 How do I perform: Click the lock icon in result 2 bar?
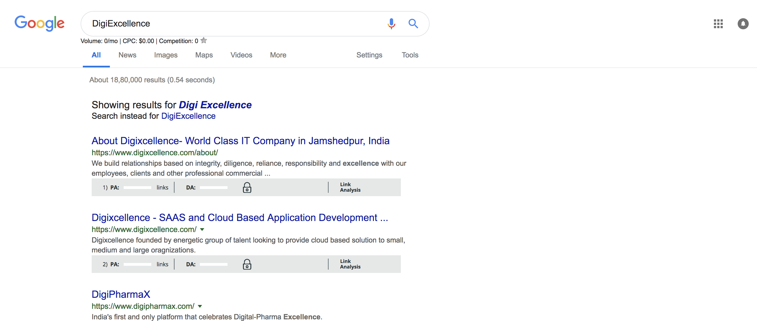click(247, 264)
